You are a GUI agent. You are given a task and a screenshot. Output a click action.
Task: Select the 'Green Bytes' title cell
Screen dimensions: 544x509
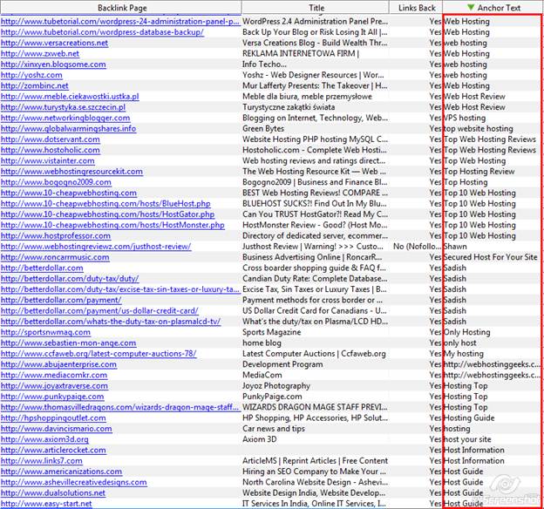point(263,129)
